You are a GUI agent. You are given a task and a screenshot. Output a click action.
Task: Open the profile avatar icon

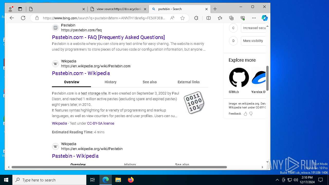point(10,9)
